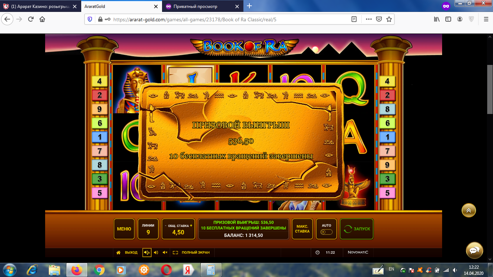Click the game home icon beside ВЫХОД
This screenshot has height=277, width=493.
pos(118,252)
